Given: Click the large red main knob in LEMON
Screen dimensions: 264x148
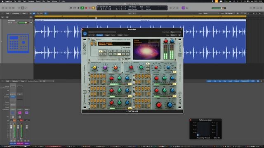Looking at the screenshot, I should pos(159,105).
